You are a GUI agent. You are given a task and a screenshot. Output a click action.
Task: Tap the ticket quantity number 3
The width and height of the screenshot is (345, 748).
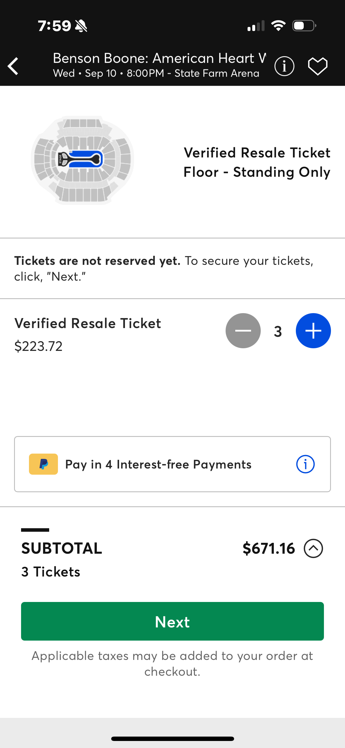[278, 331]
